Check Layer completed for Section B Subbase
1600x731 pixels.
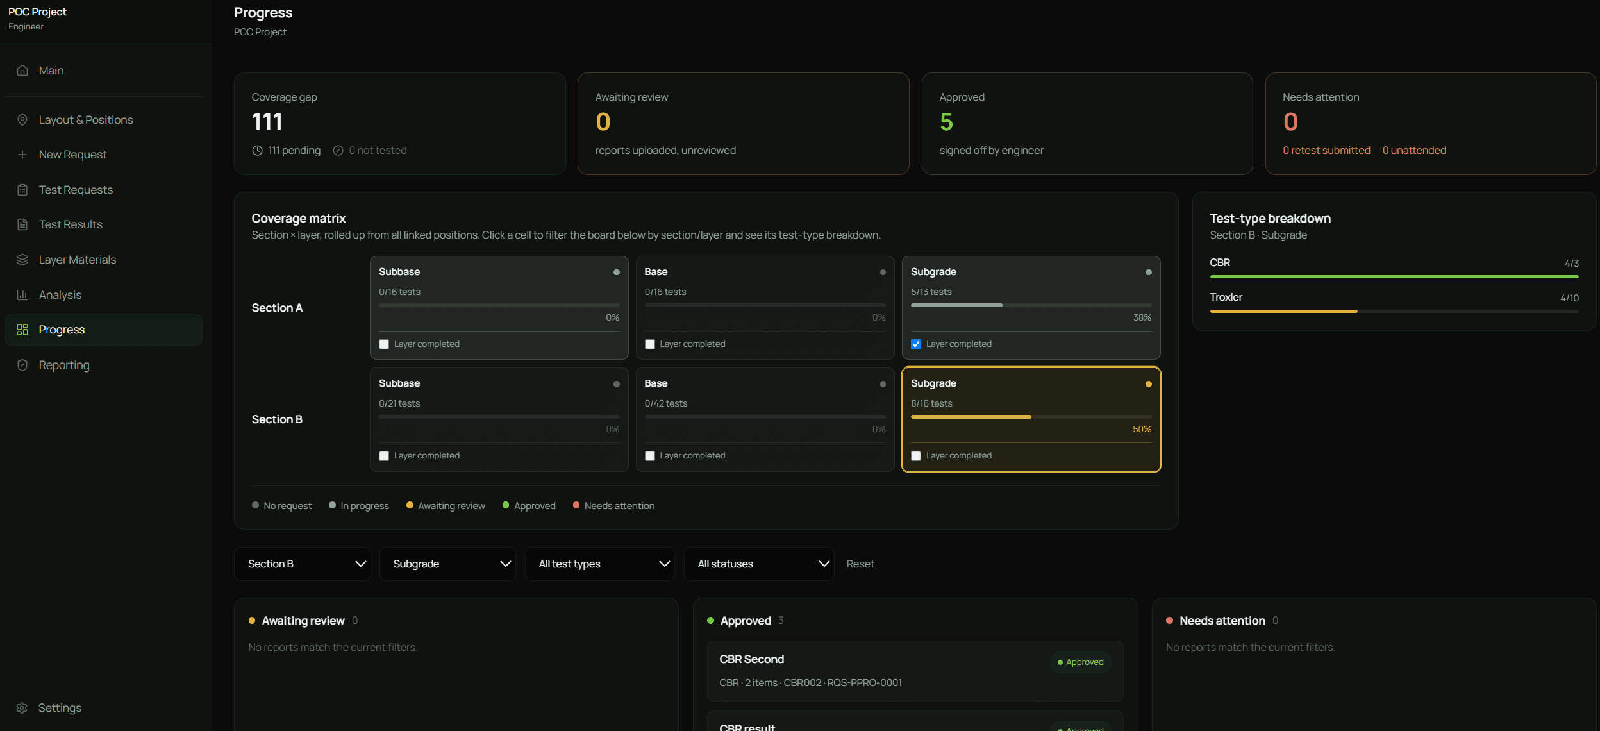click(x=384, y=456)
